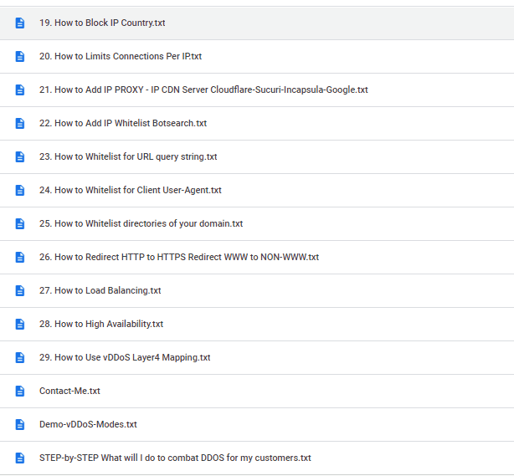
Task: Click the document icon for the STEP-by-STEP file
Action: click(x=20, y=458)
